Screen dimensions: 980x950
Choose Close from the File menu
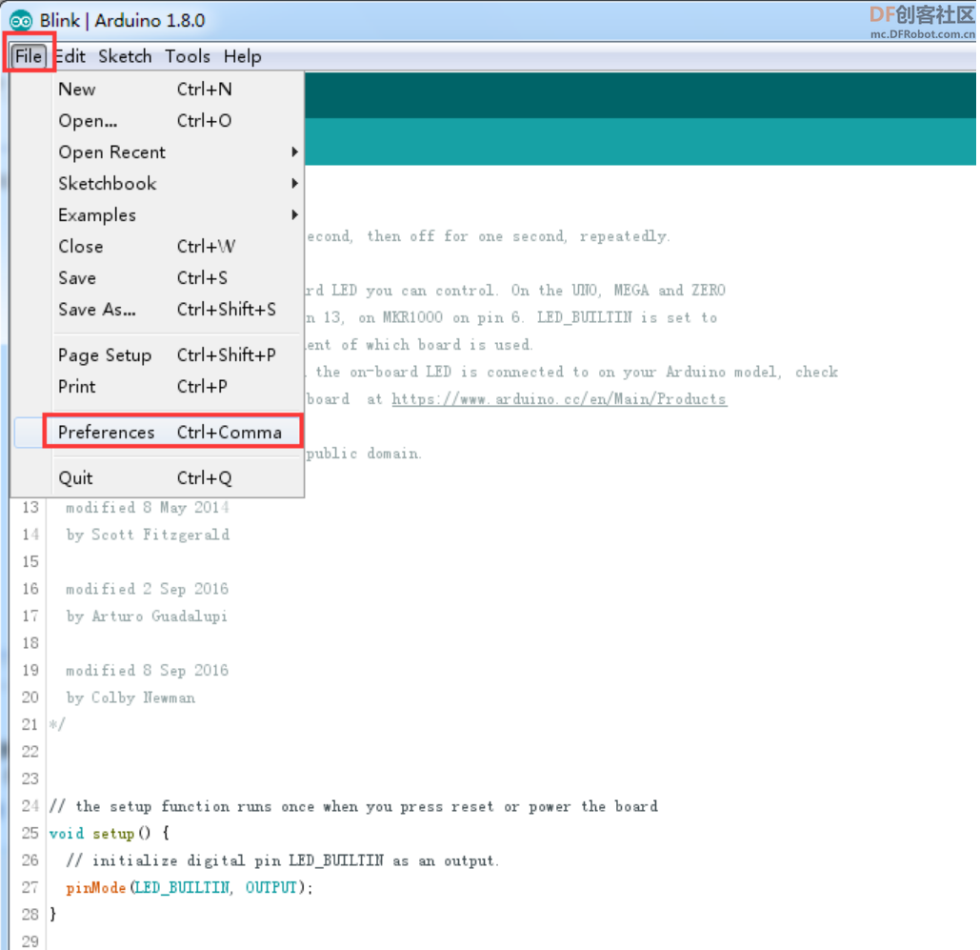tap(157, 247)
